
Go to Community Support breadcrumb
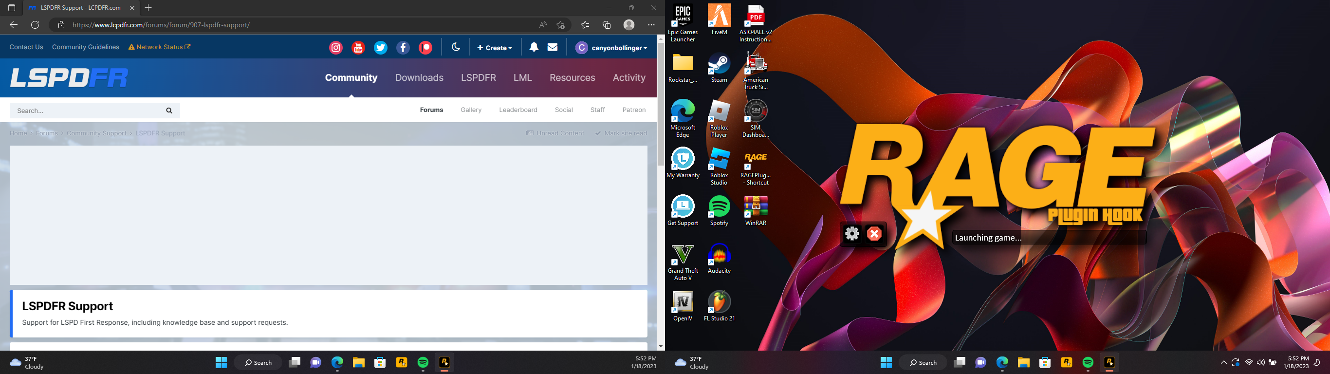click(x=96, y=133)
